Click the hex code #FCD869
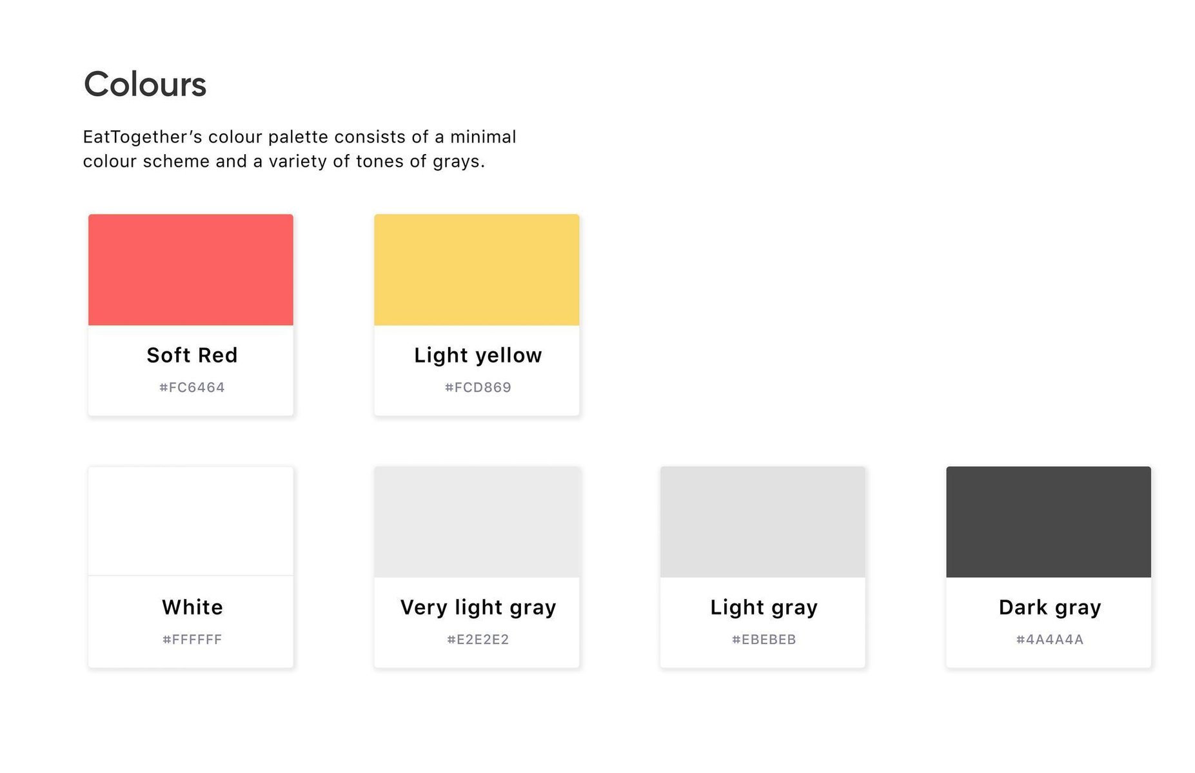This screenshot has height=773, width=1195. (478, 387)
